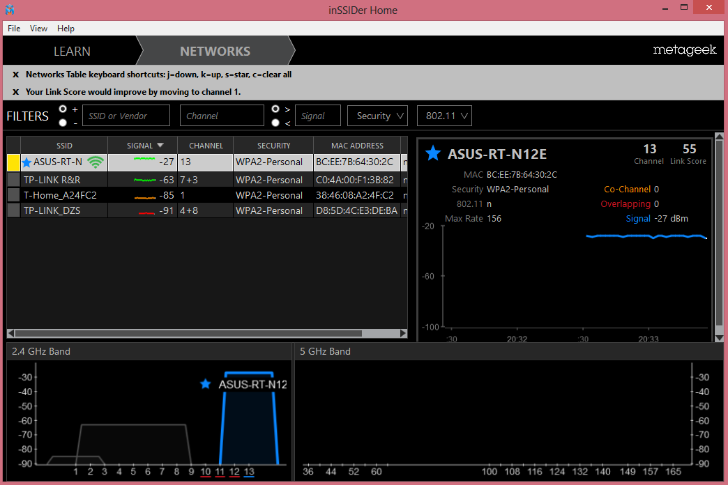The height and width of the screenshot is (485, 728).
Task: Switch to the NETWORKS tab
Action: pyautogui.click(x=215, y=51)
